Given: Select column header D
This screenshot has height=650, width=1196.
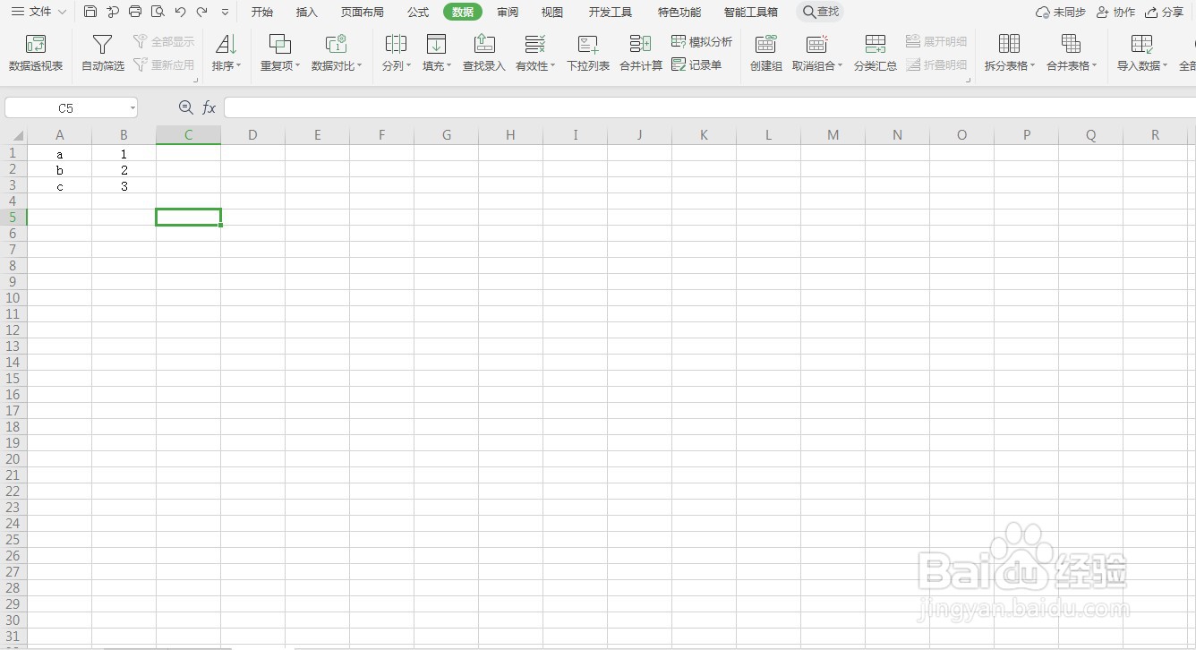Looking at the screenshot, I should click(x=252, y=135).
